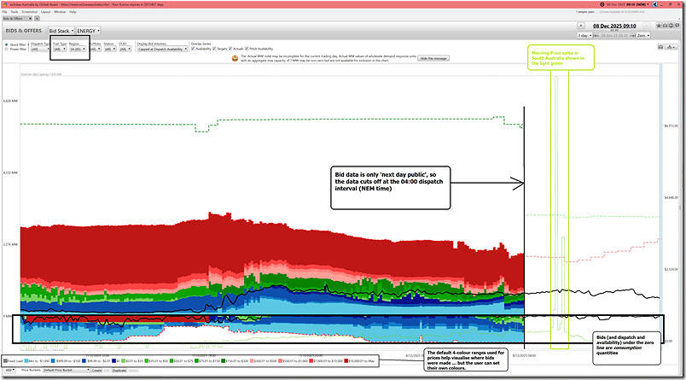The height and width of the screenshot is (380, 686).
Task: Click the warning smiley icon beside the message
Action: click(235, 58)
